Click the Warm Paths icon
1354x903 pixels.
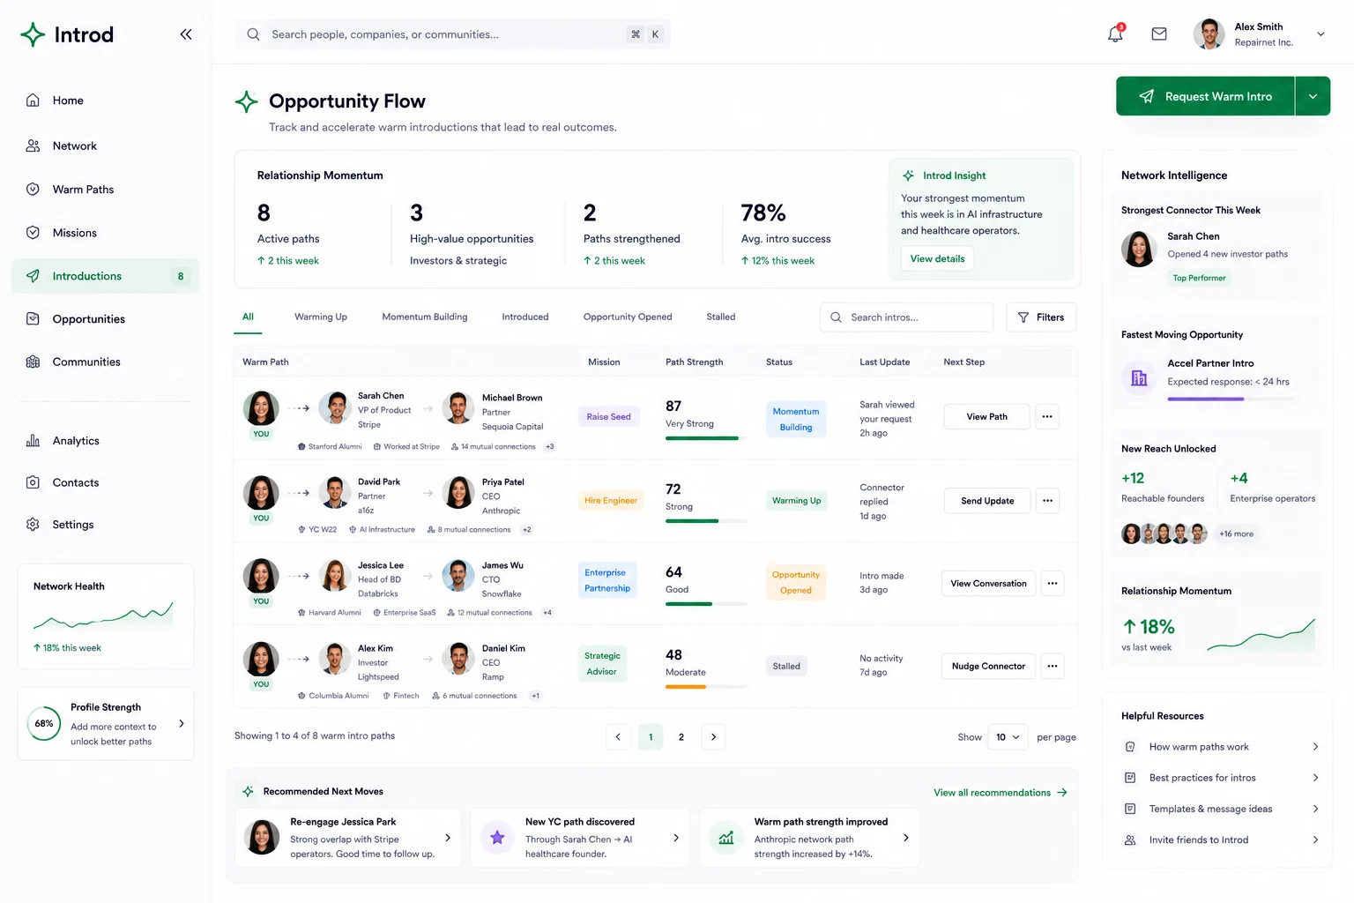pyautogui.click(x=33, y=189)
